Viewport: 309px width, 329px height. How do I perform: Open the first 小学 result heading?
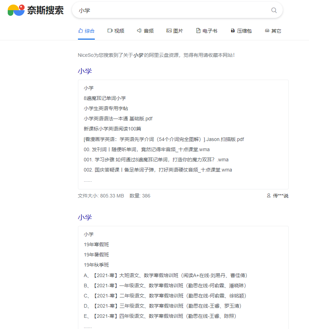pyautogui.click(x=84, y=71)
